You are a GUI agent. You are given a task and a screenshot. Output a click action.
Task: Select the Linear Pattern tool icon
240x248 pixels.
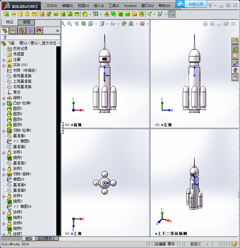(96, 14)
